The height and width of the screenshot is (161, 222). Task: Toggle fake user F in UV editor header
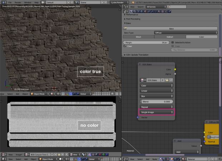pos(52,155)
